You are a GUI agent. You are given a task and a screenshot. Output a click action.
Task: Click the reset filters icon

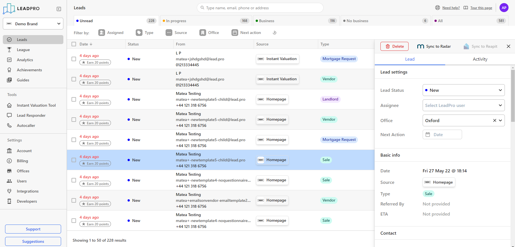tap(275, 33)
